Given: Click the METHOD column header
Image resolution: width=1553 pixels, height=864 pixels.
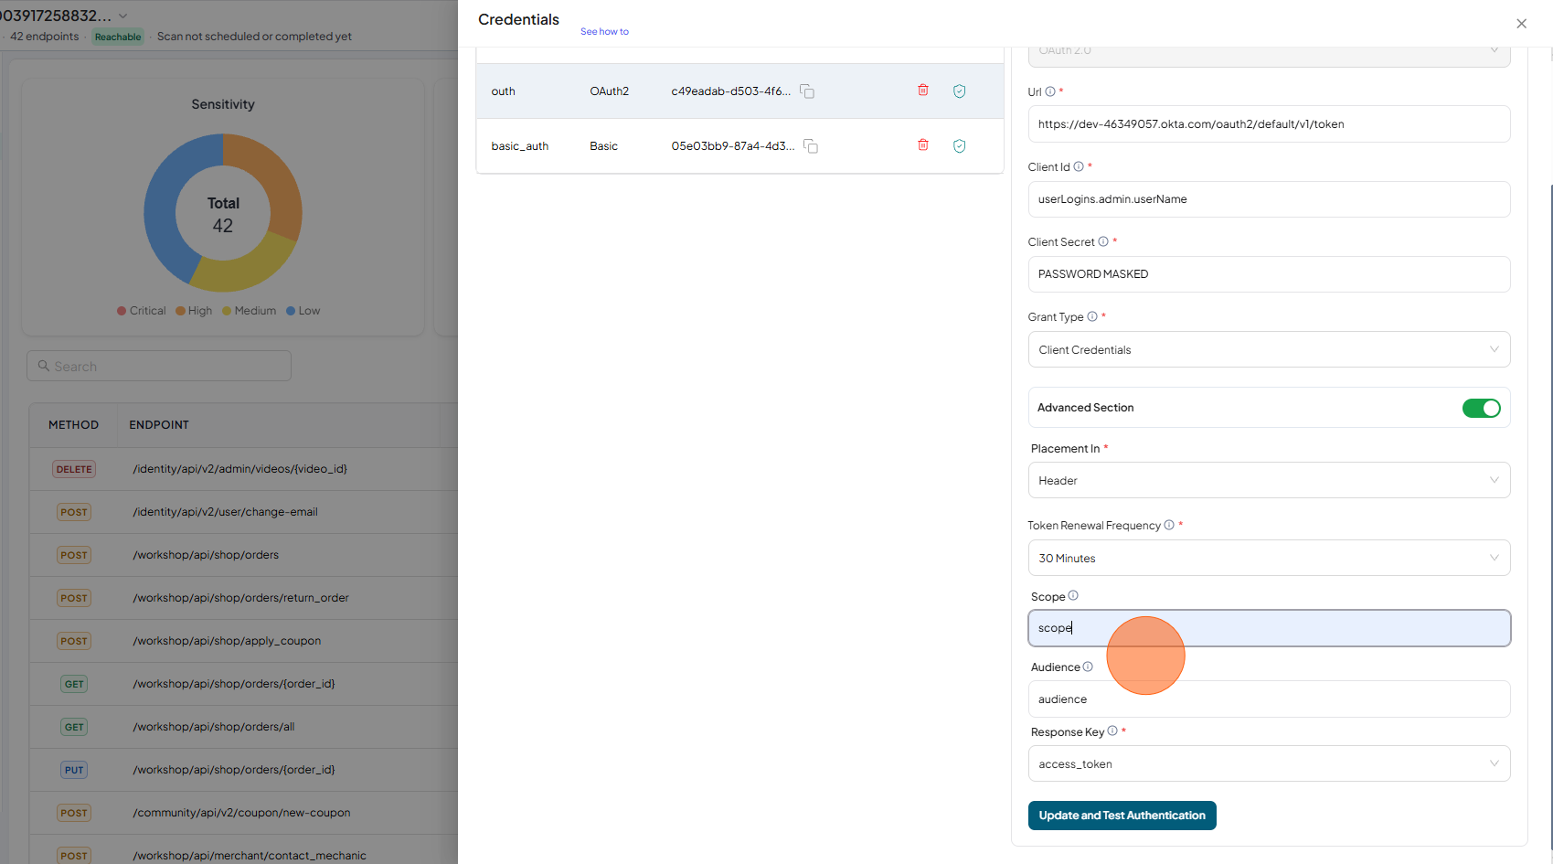Looking at the screenshot, I should [73, 425].
